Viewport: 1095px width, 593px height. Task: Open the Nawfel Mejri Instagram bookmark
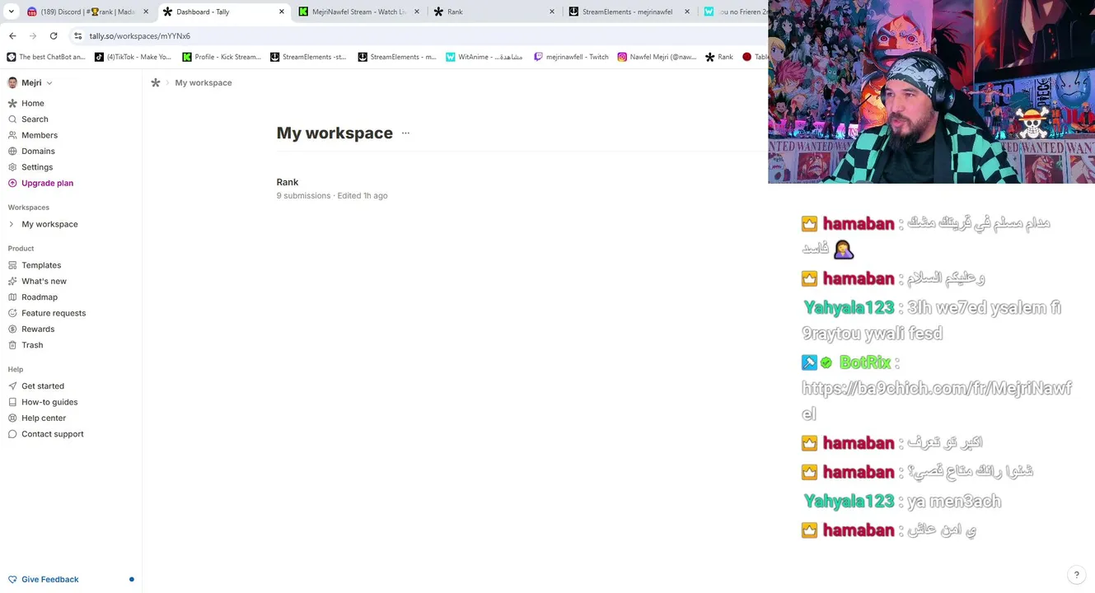(657, 57)
